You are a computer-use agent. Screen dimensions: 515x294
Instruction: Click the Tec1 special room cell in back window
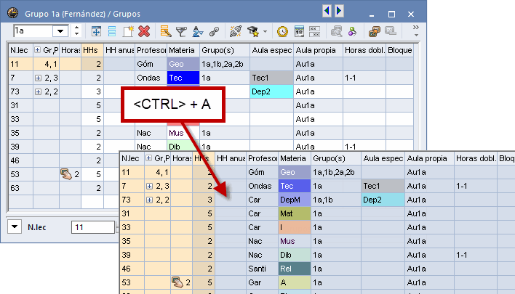pyautogui.click(x=271, y=78)
